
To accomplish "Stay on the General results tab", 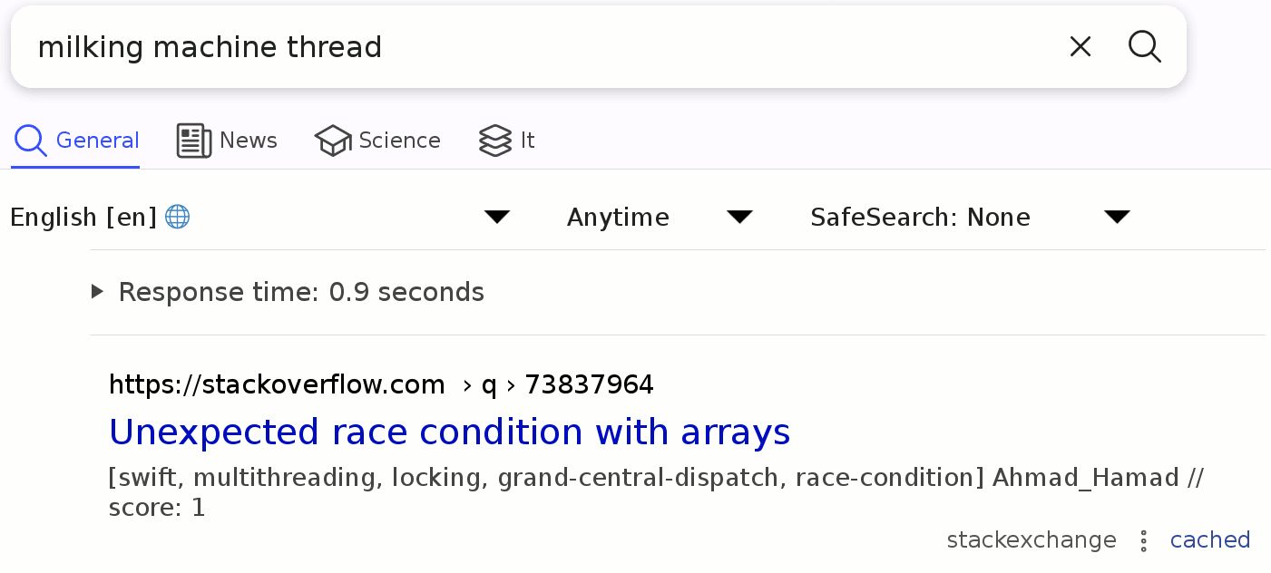I will (97, 141).
